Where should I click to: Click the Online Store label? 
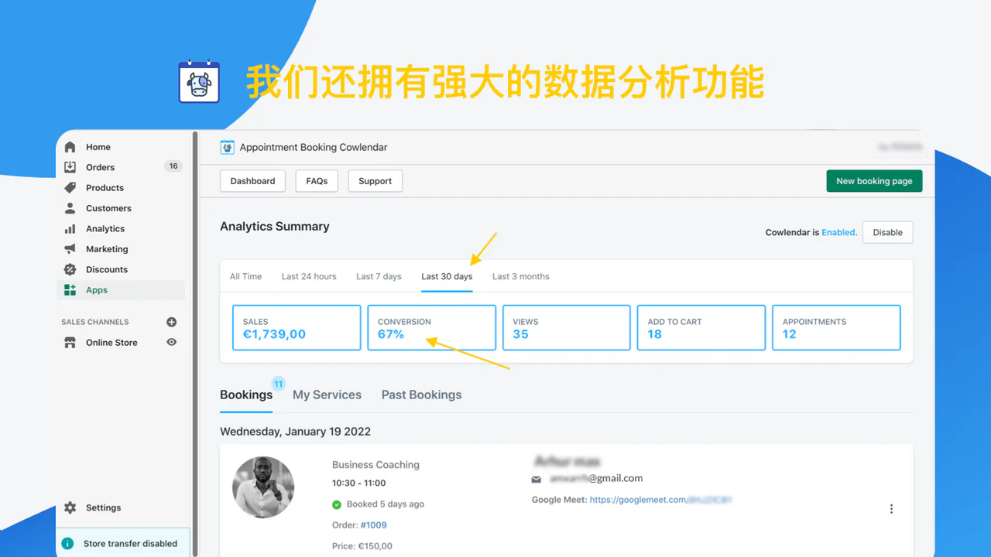point(111,343)
